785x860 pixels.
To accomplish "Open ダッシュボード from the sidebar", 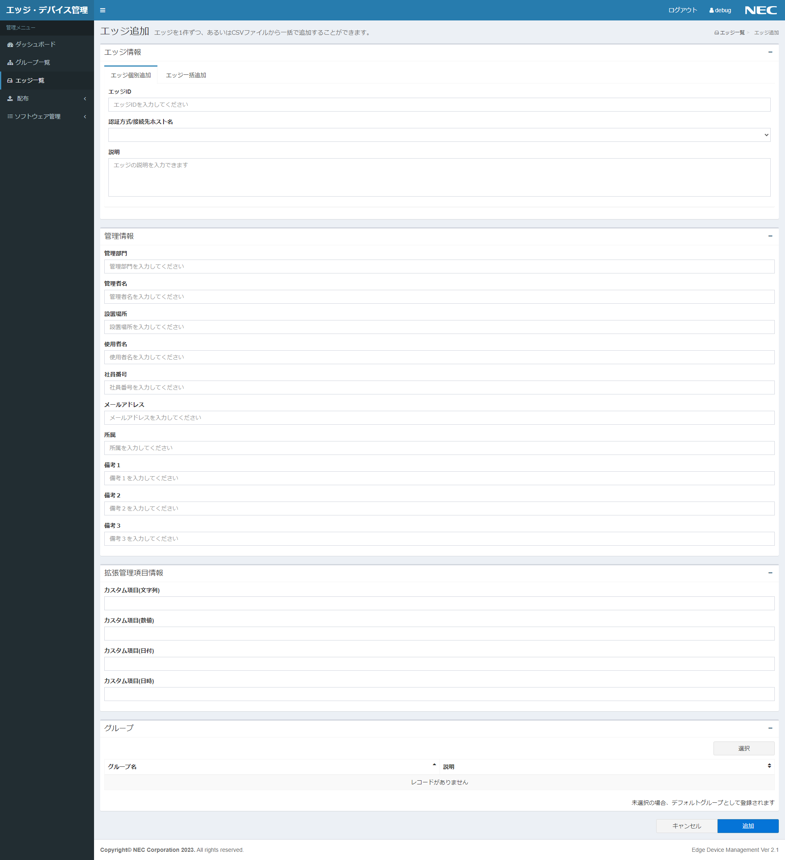I will click(x=36, y=45).
